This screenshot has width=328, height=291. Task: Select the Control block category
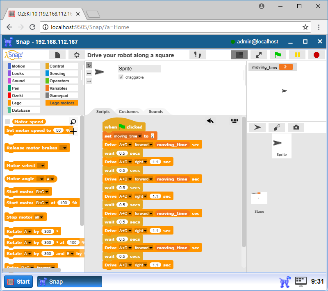coord(62,66)
